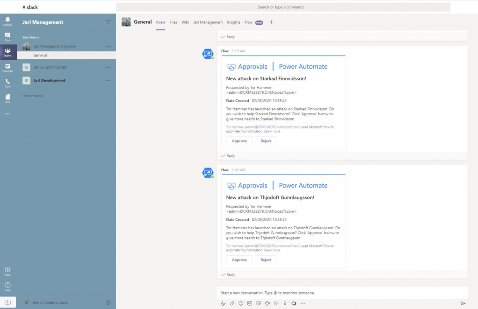Click Learn more in Thjodoft card
Viewport: 478px width, 309px height.
tap(272, 250)
